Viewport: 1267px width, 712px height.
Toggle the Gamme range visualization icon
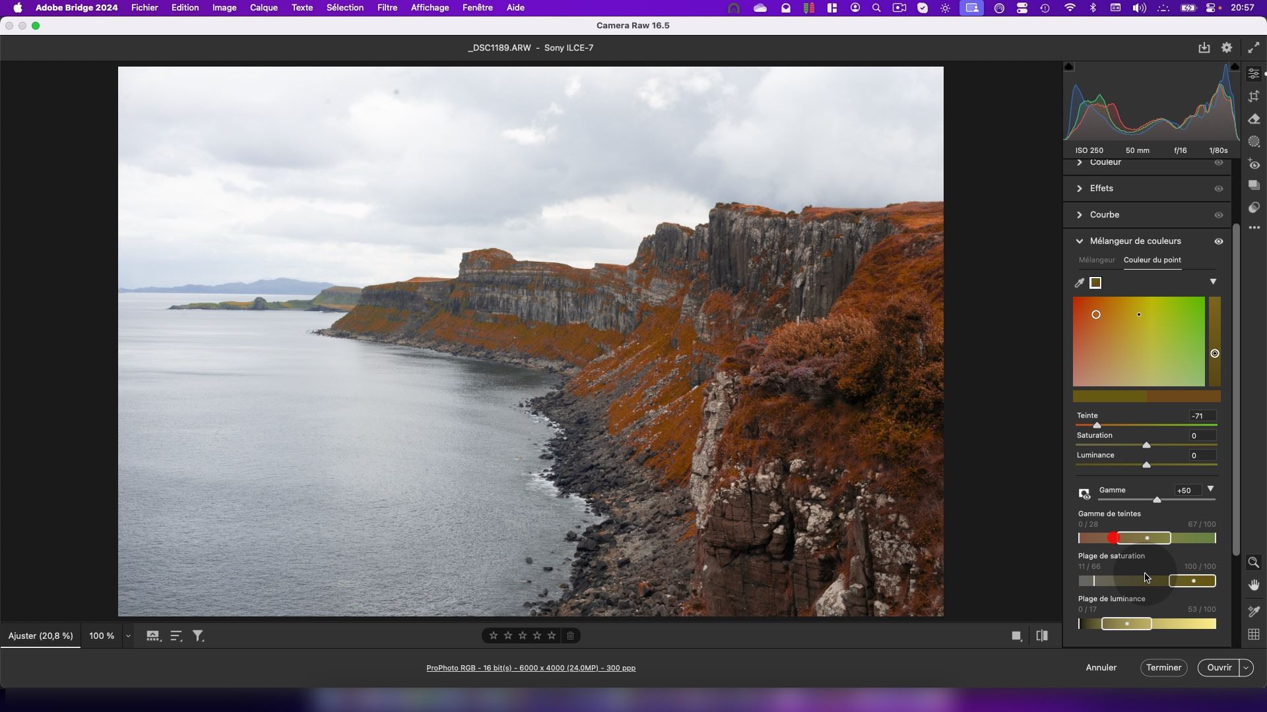1084,493
